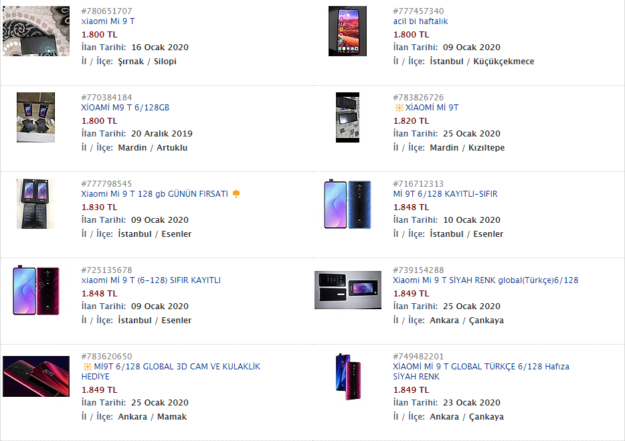
Task: Open XİOAMİ M9 T 6/128GB listing title
Action: 125,108
